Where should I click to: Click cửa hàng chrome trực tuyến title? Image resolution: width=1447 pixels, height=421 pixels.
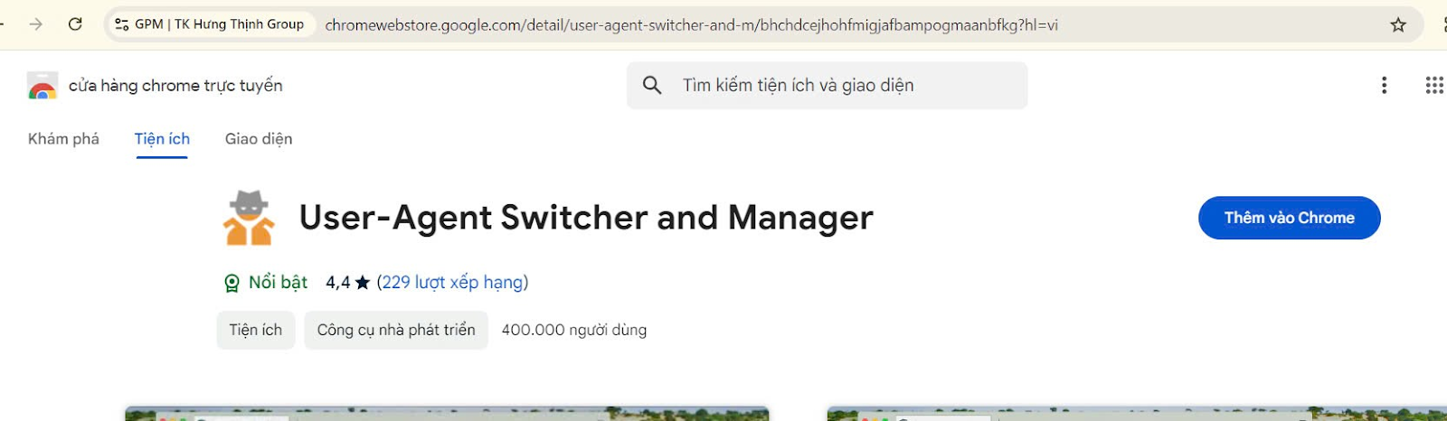tap(175, 86)
